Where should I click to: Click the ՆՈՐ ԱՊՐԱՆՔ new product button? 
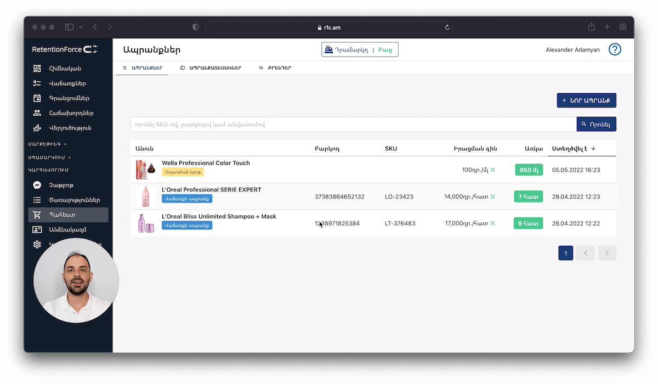586,100
